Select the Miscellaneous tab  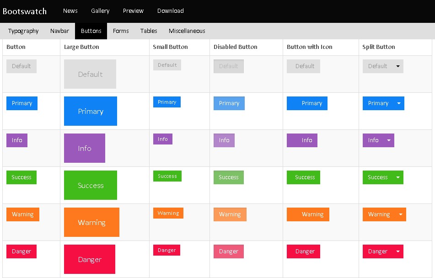pyautogui.click(x=187, y=31)
